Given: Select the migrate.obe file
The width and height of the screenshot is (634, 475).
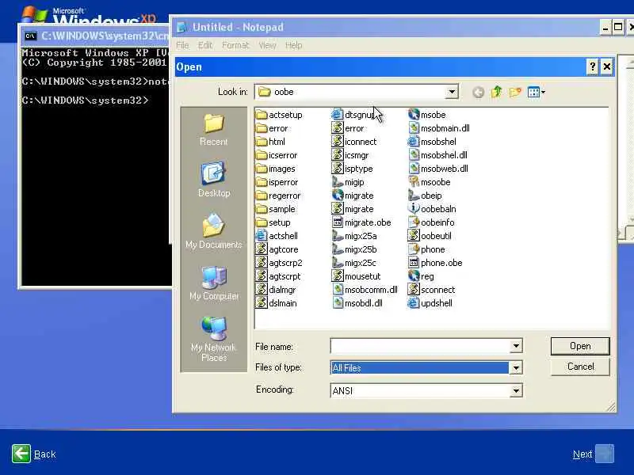Looking at the screenshot, I should click(x=361, y=222).
